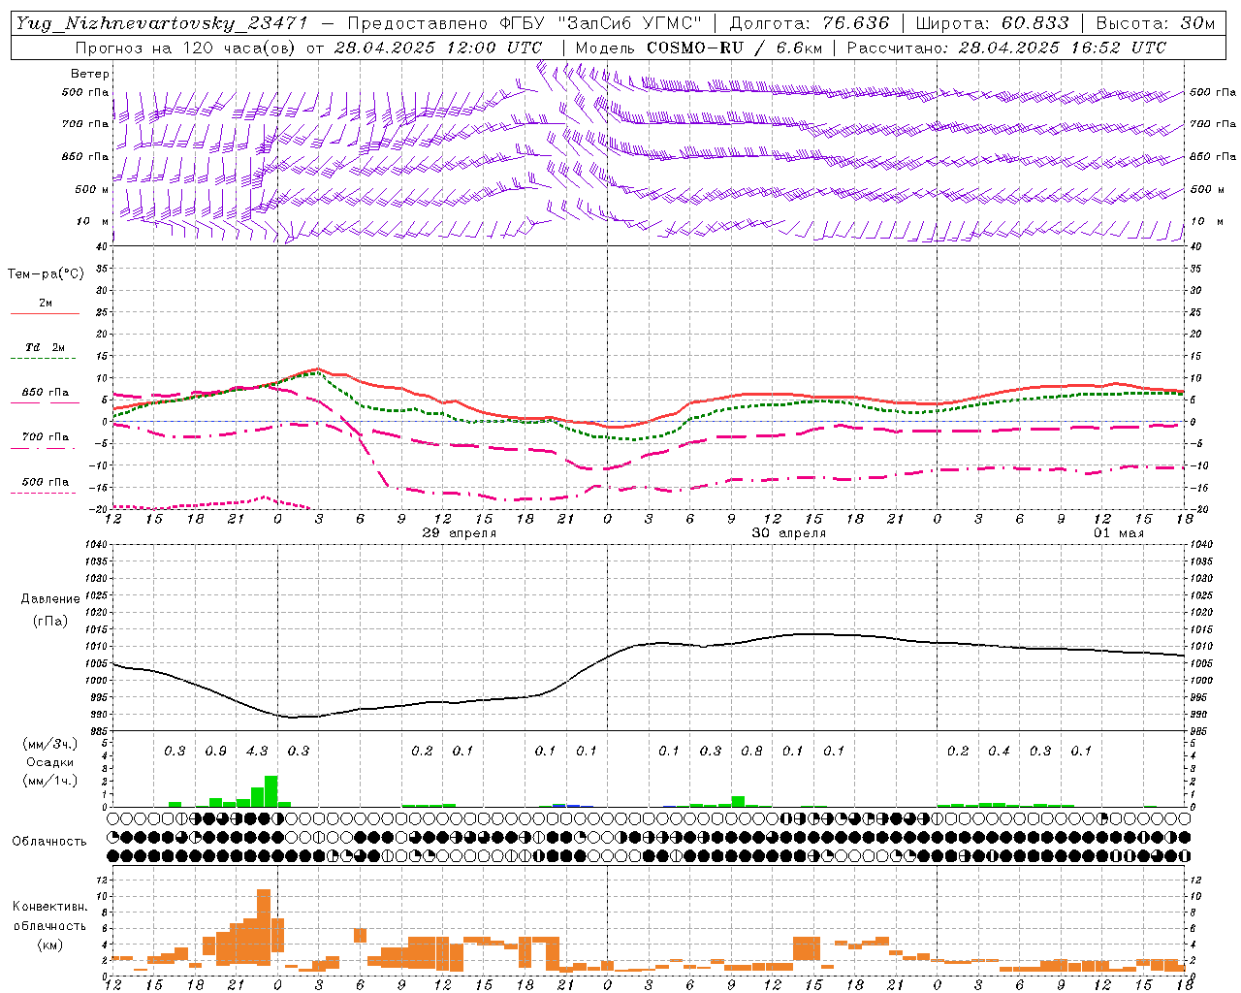This screenshot has width=1241, height=993.
Task: Click the Высота: 30м header value
Action: (x=1155, y=23)
